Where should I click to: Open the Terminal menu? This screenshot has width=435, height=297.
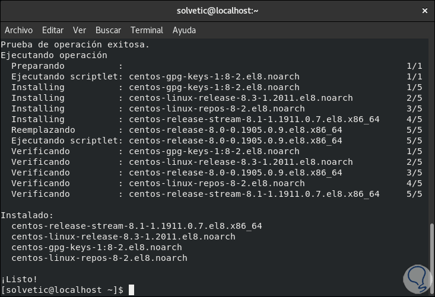pos(147,30)
